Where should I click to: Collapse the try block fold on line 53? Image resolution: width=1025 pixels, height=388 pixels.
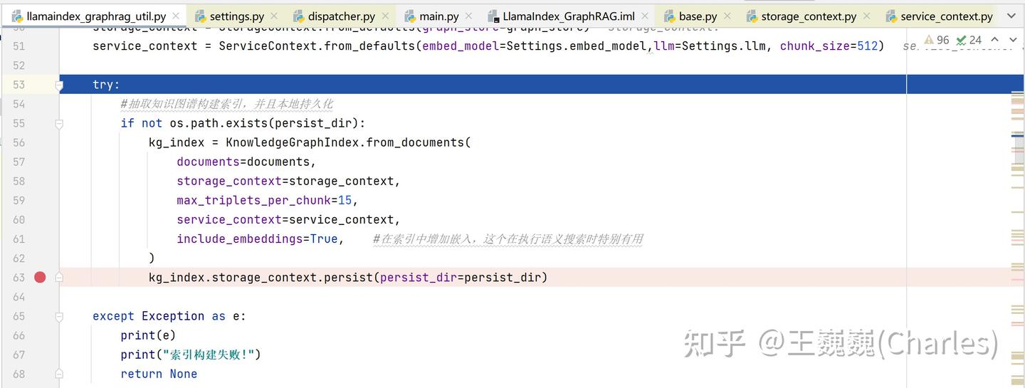pyautogui.click(x=60, y=85)
